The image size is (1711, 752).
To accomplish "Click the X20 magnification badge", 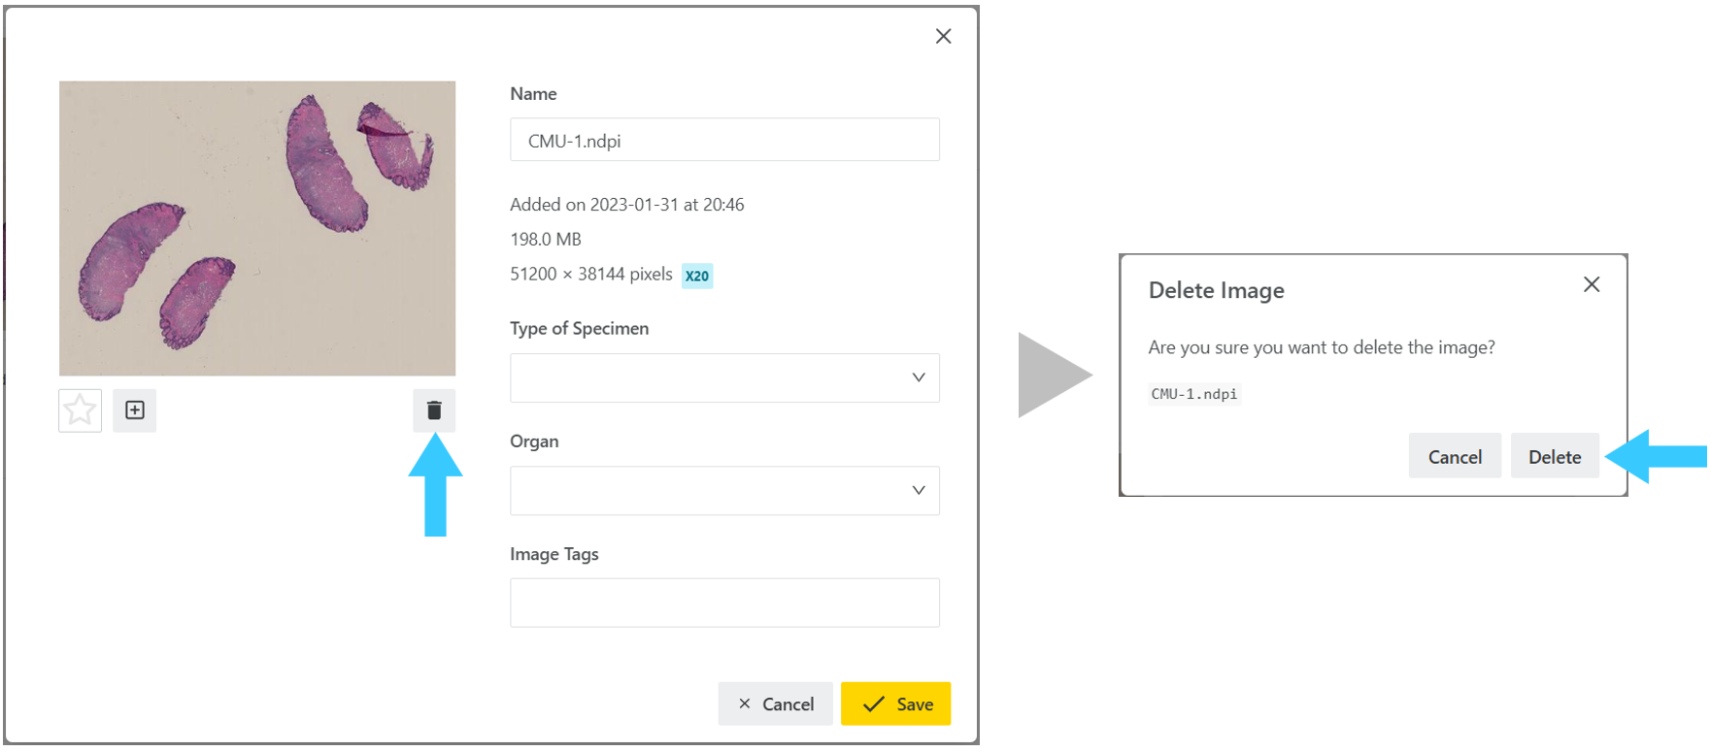I will click(697, 276).
